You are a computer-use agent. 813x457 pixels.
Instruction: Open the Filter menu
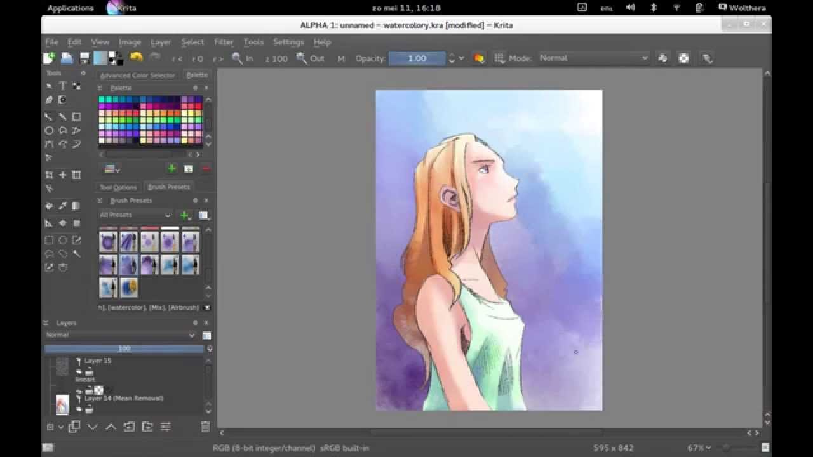[224, 42]
